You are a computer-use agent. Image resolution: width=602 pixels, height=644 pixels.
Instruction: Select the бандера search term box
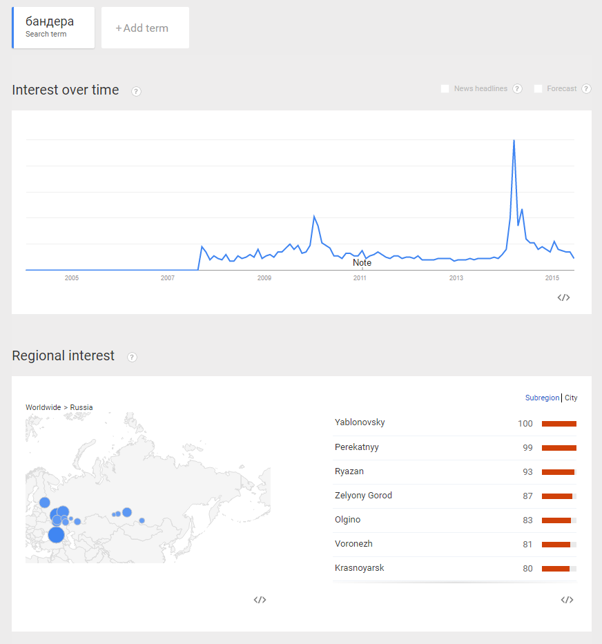[53, 28]
